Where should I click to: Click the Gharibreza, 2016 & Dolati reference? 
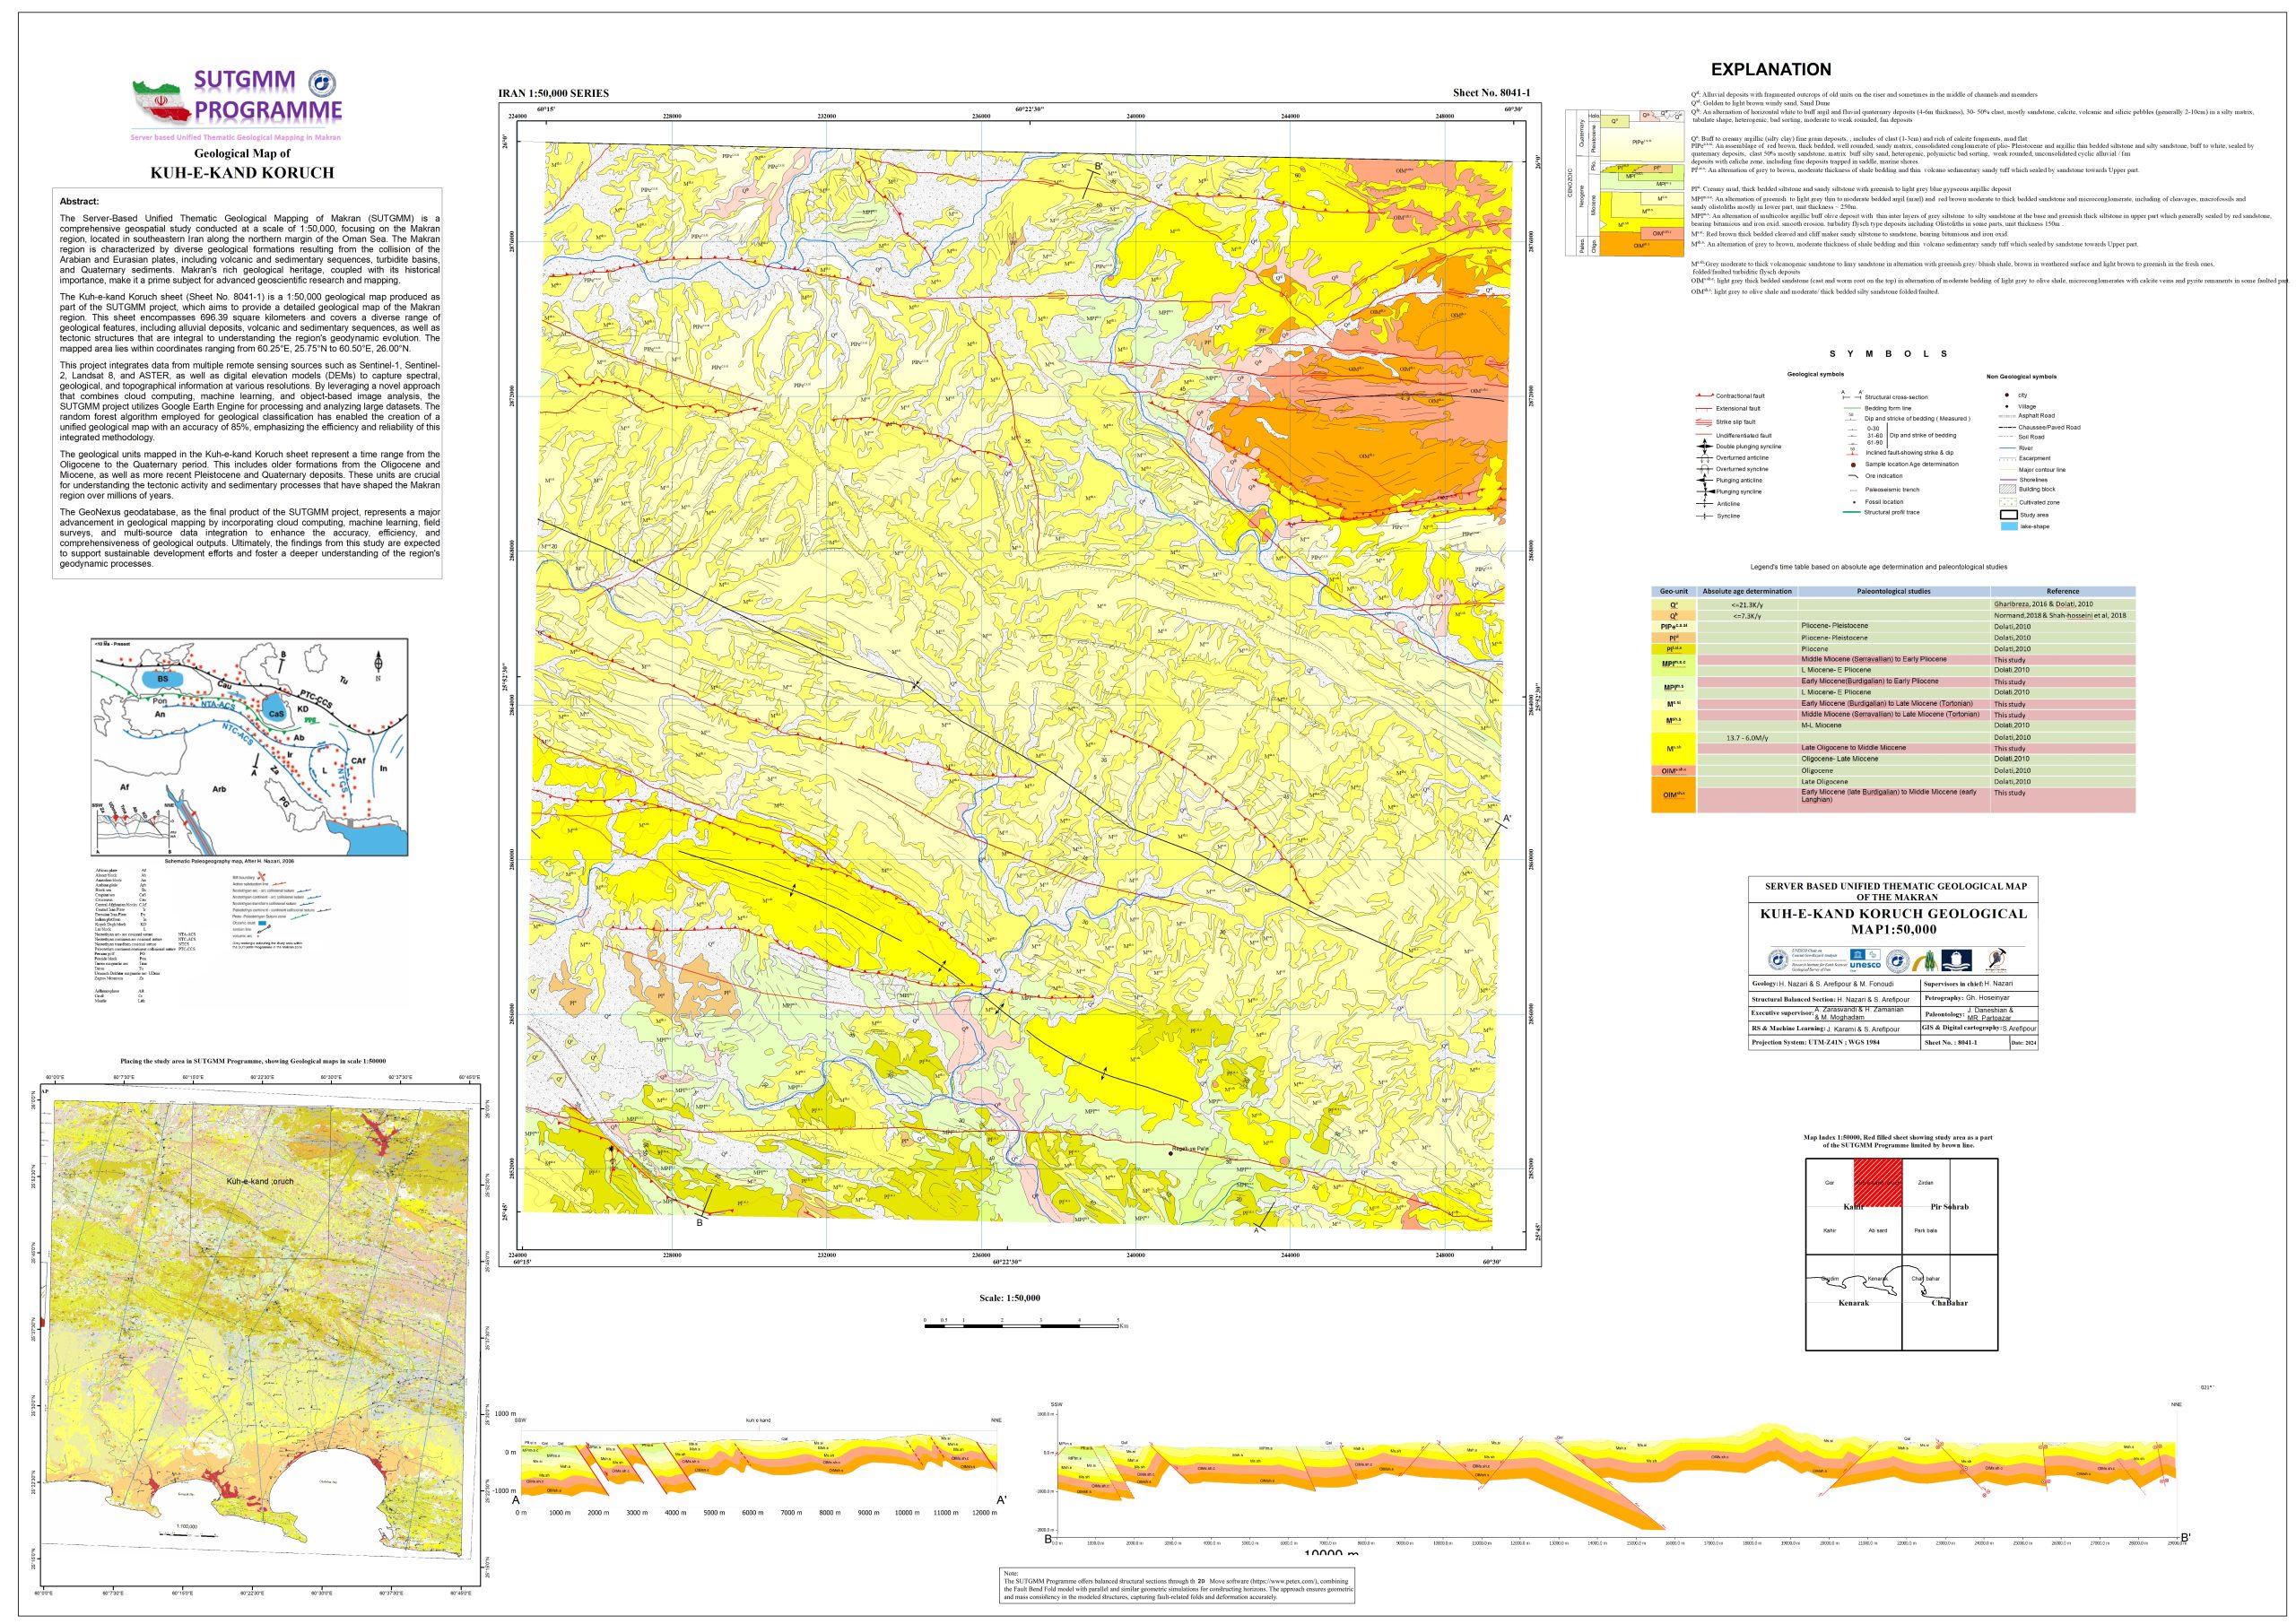pos(2042,604)
